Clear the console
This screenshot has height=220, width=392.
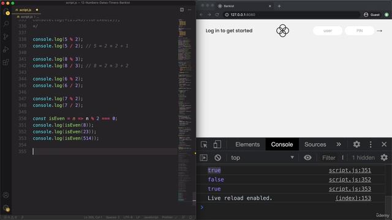click(218, 158)
